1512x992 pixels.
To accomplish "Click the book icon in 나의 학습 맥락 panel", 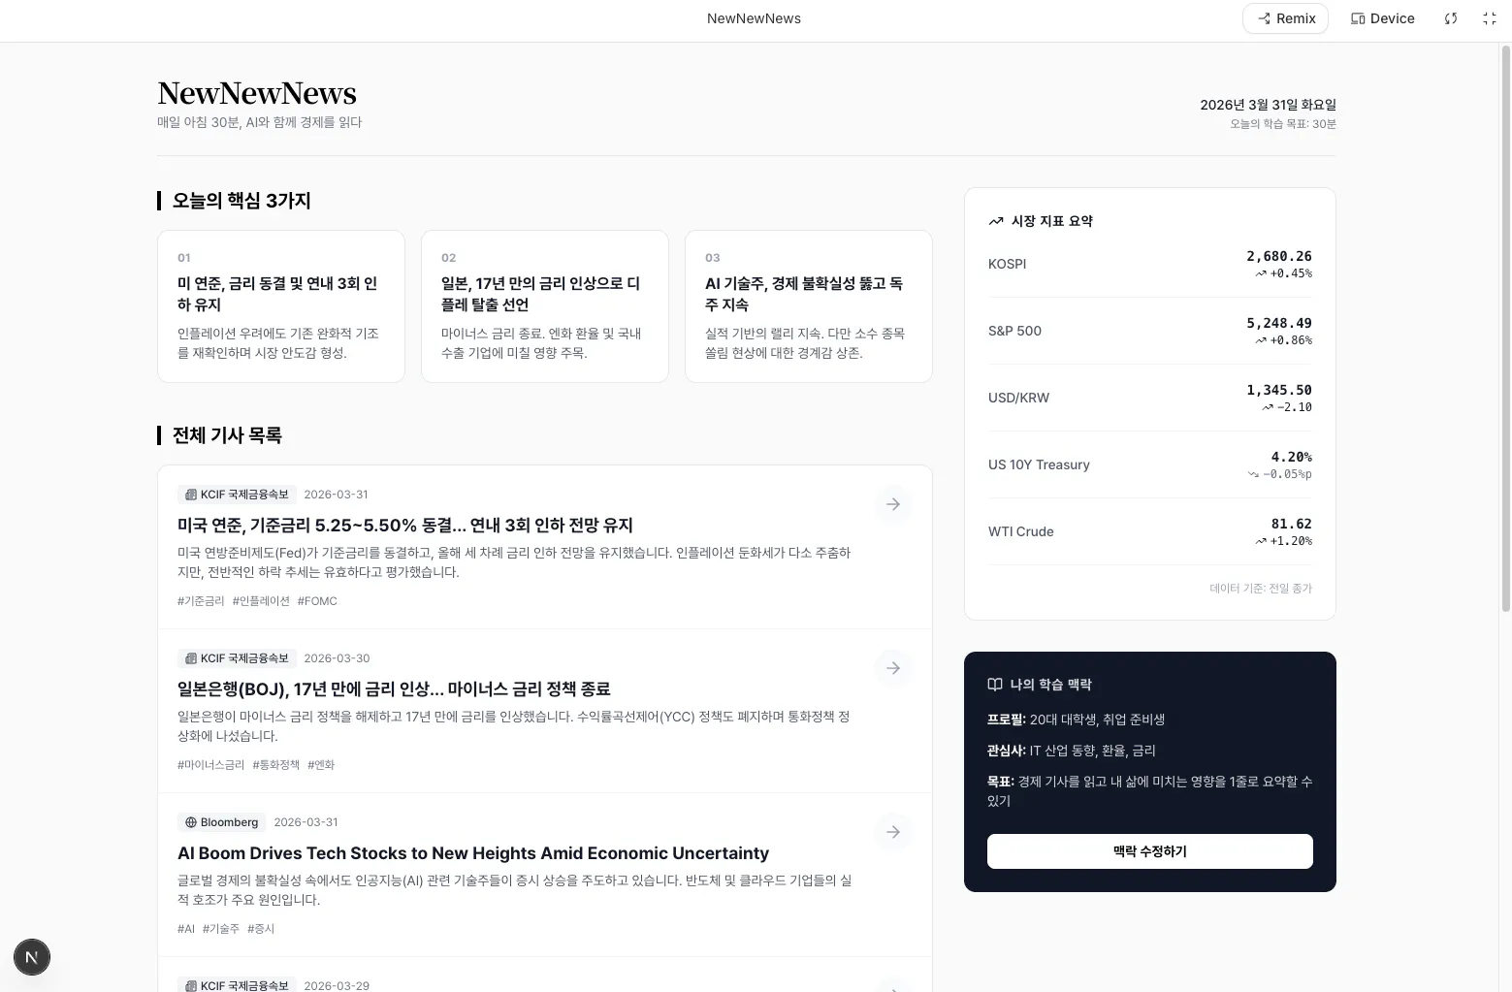I will point(995,684).
